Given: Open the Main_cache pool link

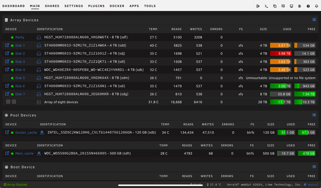Looking at the screenshot, I should pyautogui.click(x=24, y=153).
